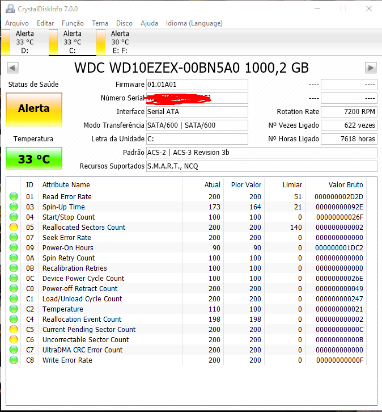Image resolution: width=382 pixels, height=412 pixels.
Task: Click the Firmware field 01.01A01
Action: point(197,85)
